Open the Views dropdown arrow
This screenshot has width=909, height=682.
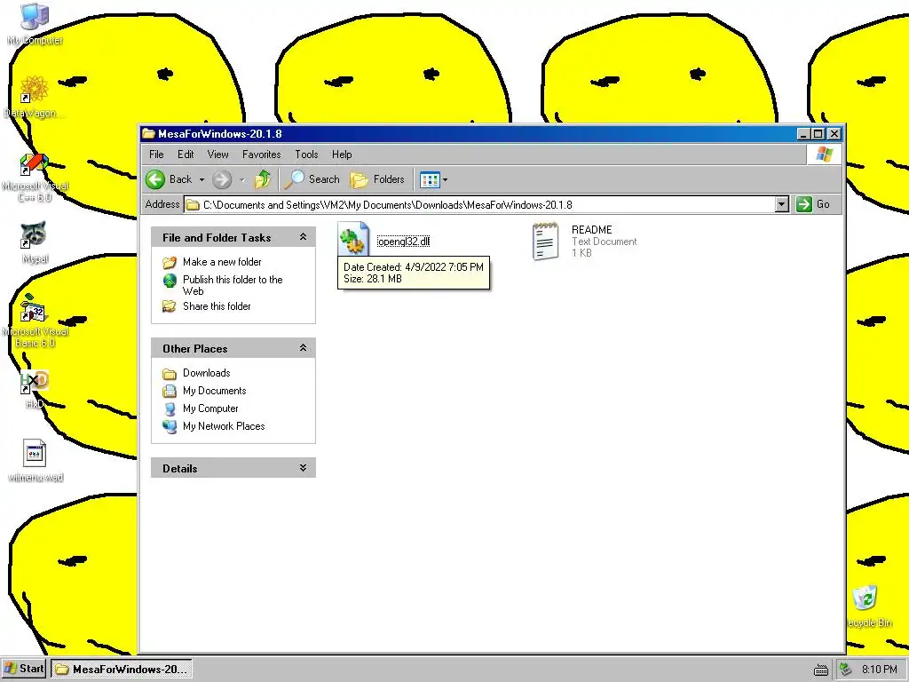446,179
